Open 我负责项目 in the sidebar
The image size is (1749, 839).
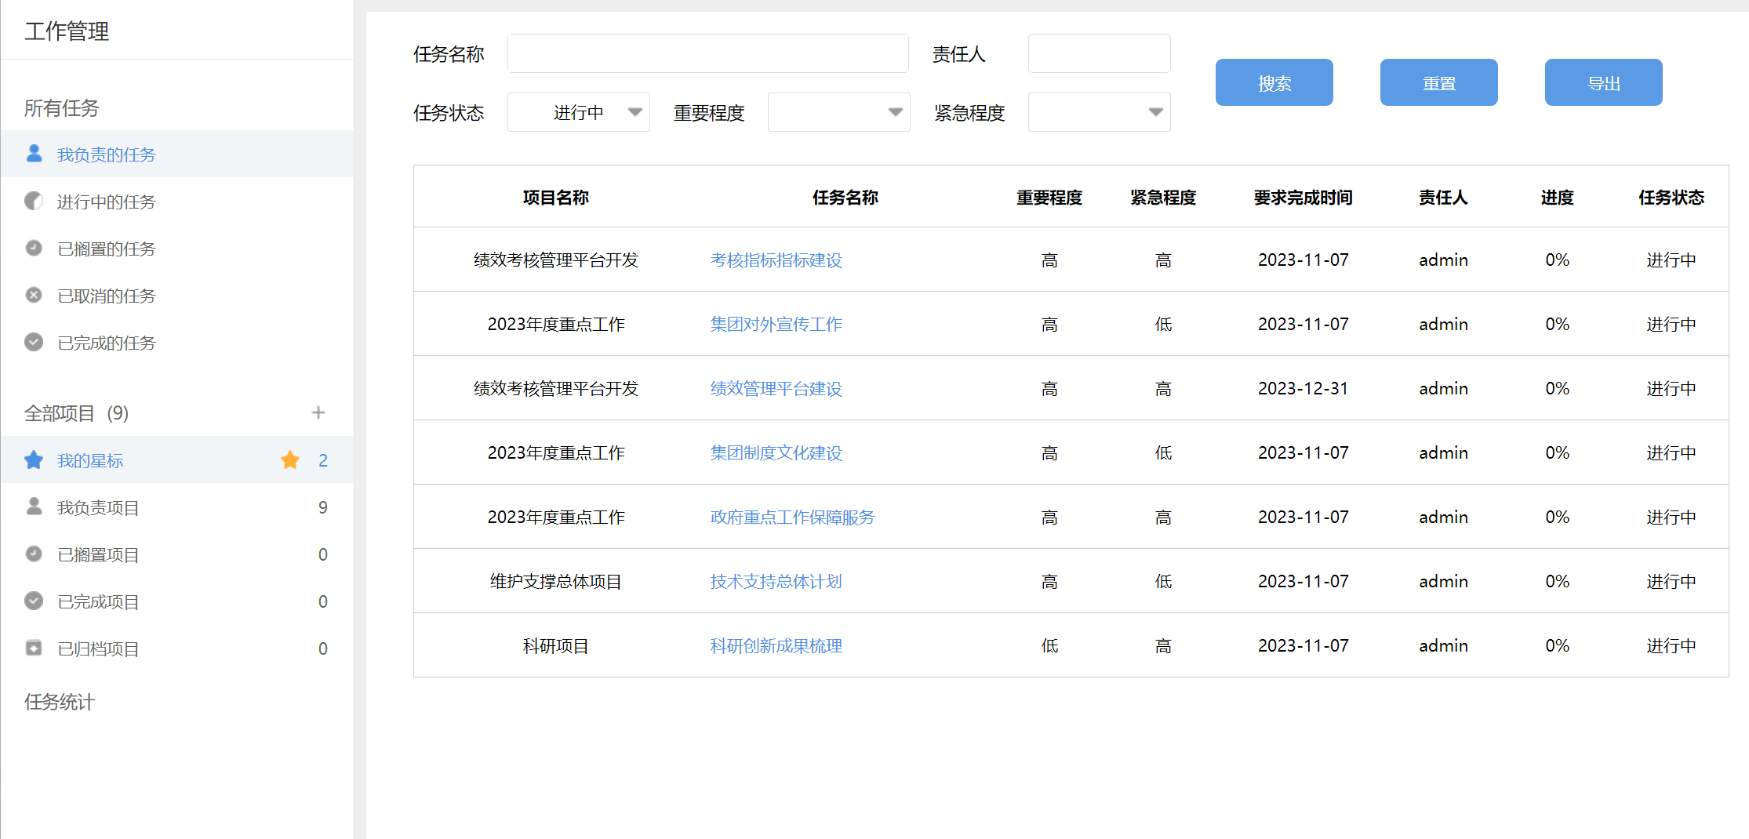[98, 508]
